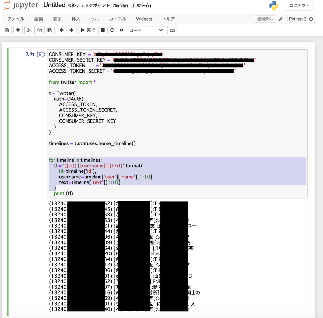The height and width of the screenshot is (318, 323).
Task: Open the 挿入 menu
Action: pos(76,19)
